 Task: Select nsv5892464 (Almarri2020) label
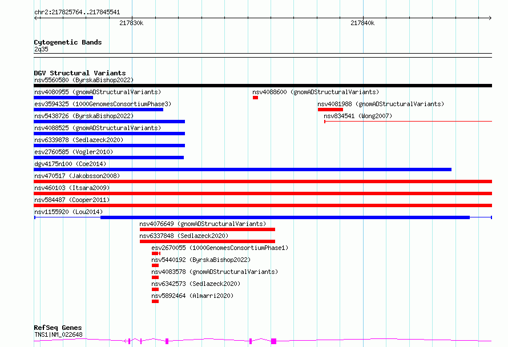pos(192,296)
